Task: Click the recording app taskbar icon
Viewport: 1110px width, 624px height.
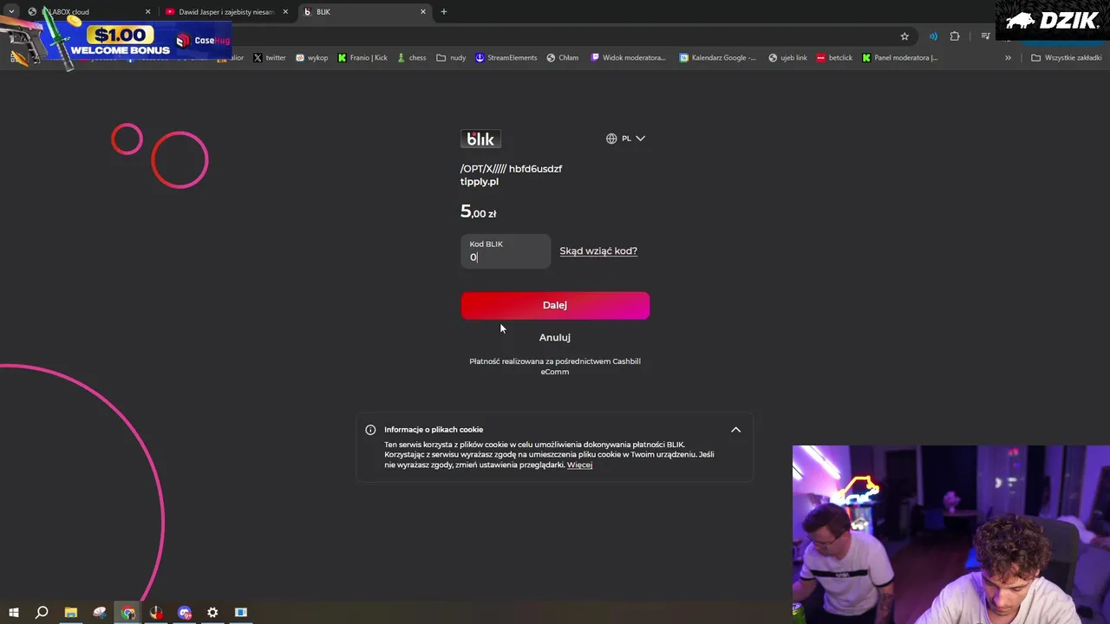Action: click(156, 613)
